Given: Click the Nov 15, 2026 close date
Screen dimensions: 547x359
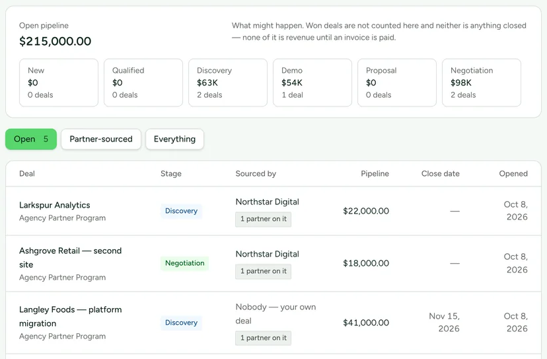Looking at the screenshot, I should [445, 323].
